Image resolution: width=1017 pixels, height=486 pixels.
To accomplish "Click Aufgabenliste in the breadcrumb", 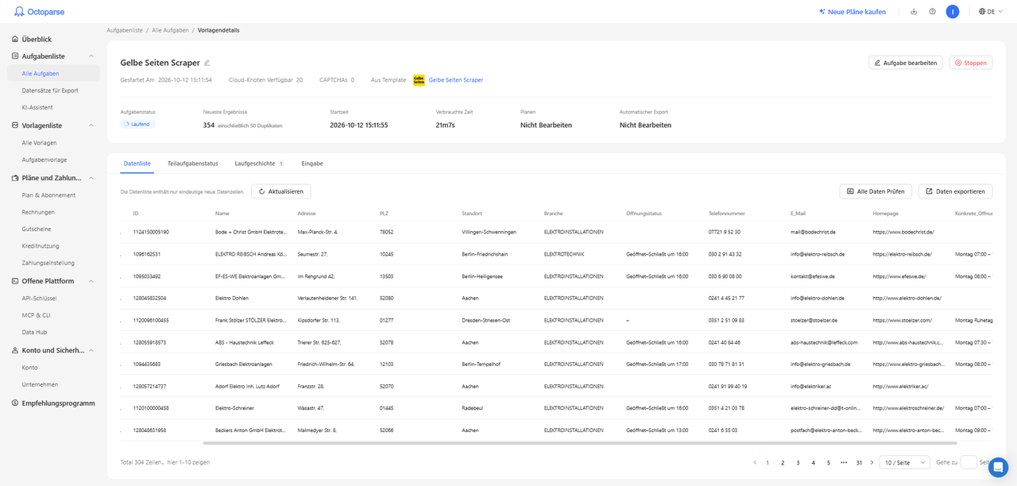I will tap(125, 30).
